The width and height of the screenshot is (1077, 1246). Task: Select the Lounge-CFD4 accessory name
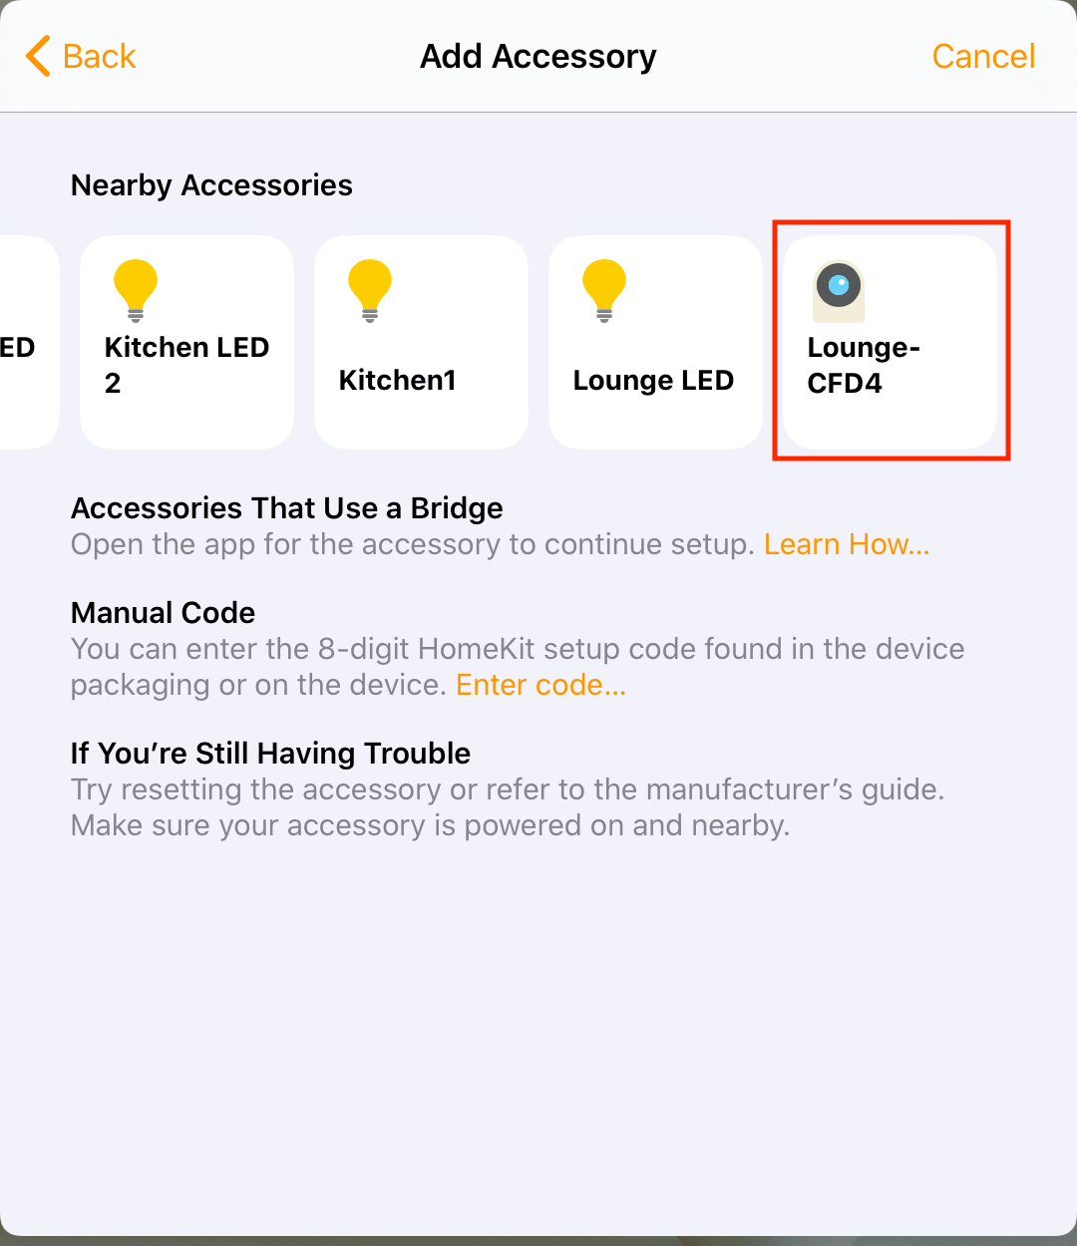pyautogui.click(x=863, y=365)
